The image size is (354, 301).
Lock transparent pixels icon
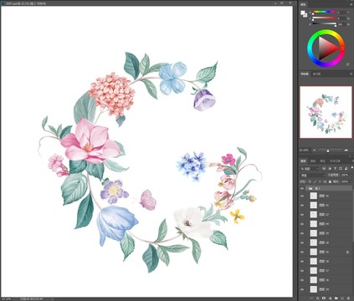310,181
